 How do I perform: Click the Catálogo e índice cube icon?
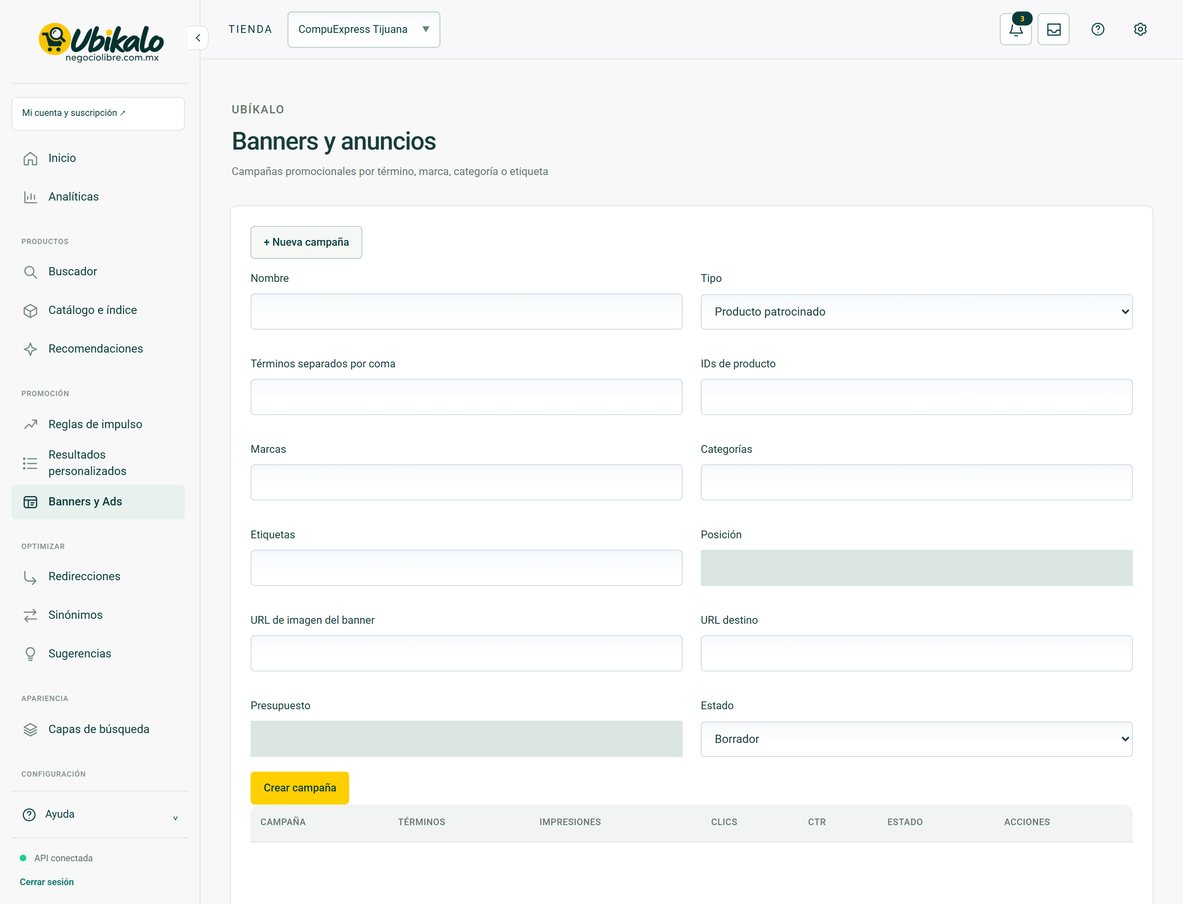30,311
